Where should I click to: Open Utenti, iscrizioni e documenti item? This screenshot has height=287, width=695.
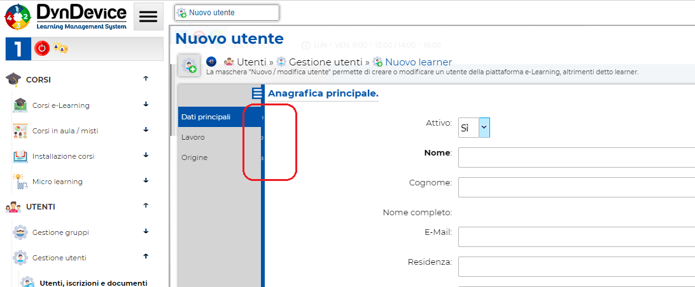pyautogui.click(x=93, y=283)
